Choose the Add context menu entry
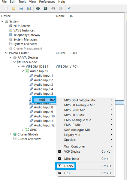The width and height of the screenshot is (127, 180). [x=44, y=100]
